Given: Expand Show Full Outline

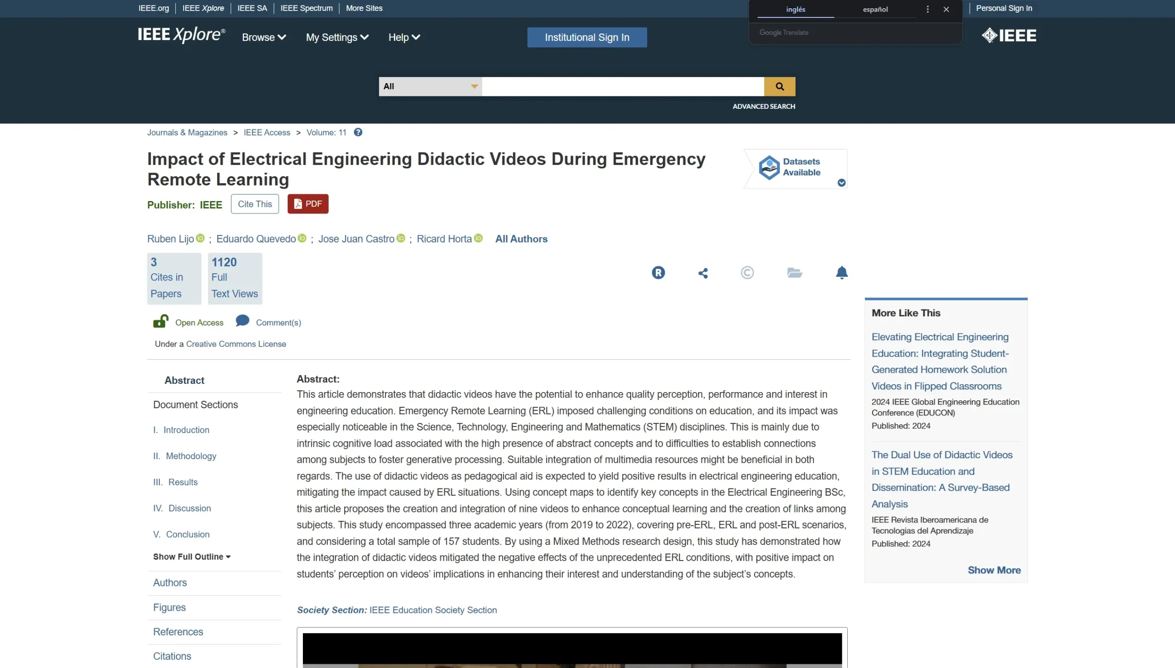Looking at the screenshot, I should pyautogui.click(x=192, y=556).
